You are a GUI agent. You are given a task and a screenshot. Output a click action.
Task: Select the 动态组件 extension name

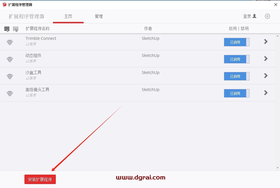(x=33, y=55)
